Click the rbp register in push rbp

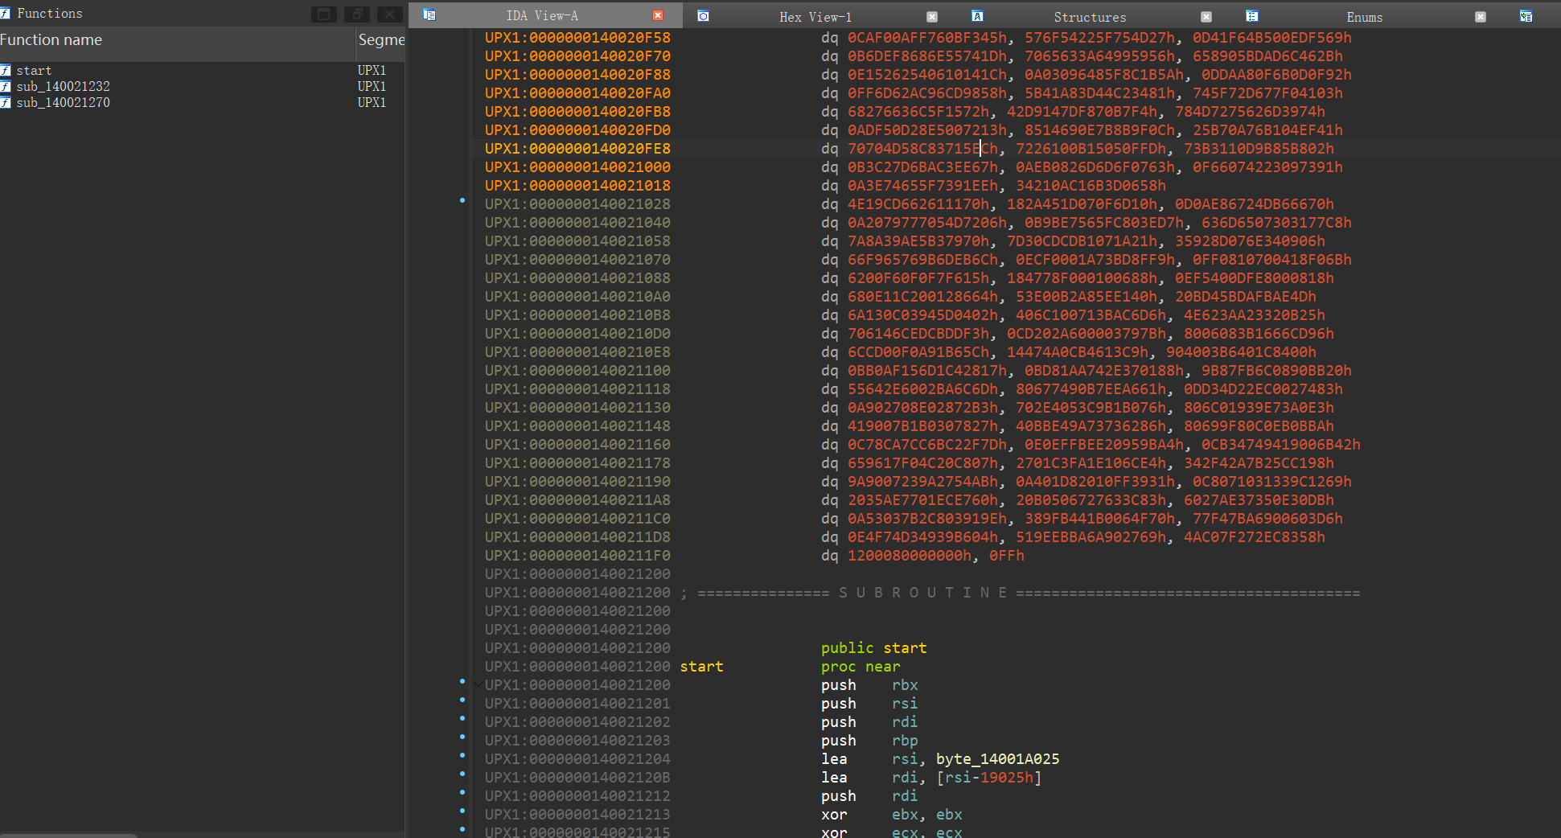(905, 741)
